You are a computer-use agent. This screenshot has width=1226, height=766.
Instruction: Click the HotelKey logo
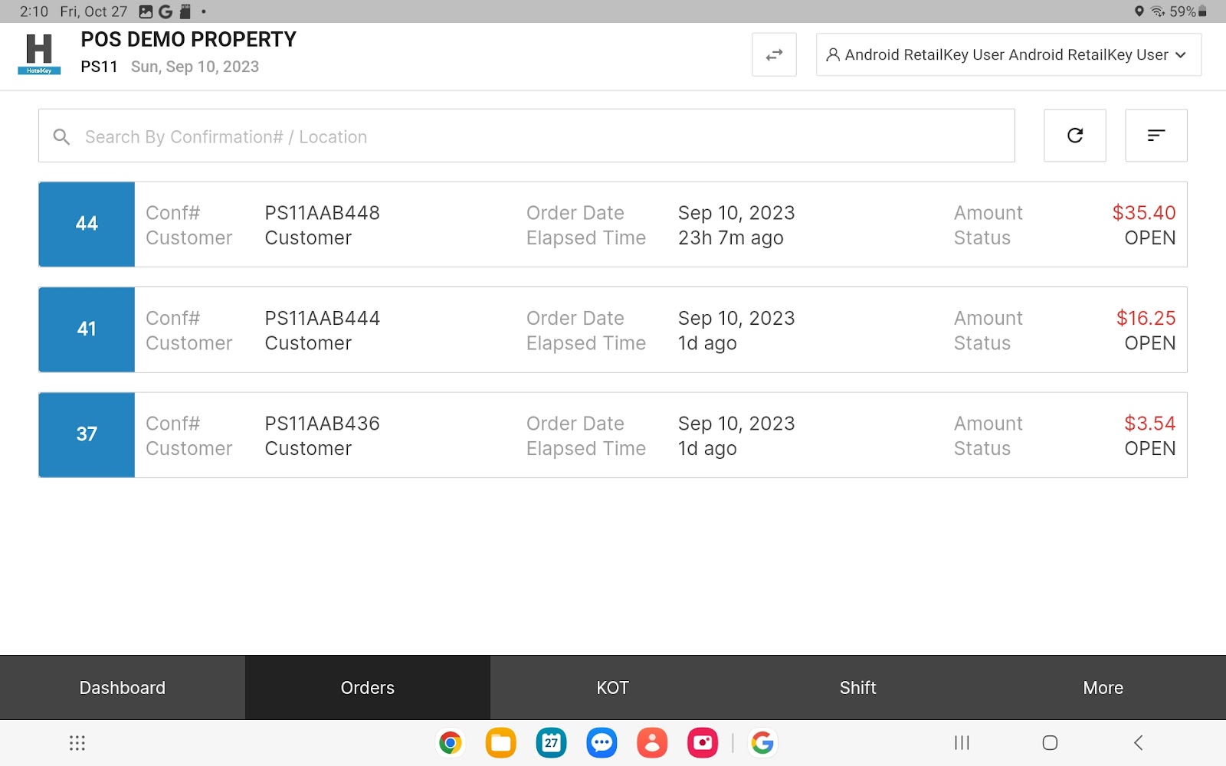38,52
